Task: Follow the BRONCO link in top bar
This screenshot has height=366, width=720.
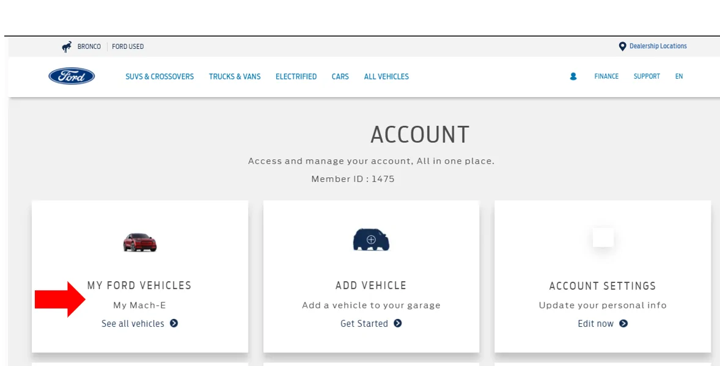Action: [89, 46]
